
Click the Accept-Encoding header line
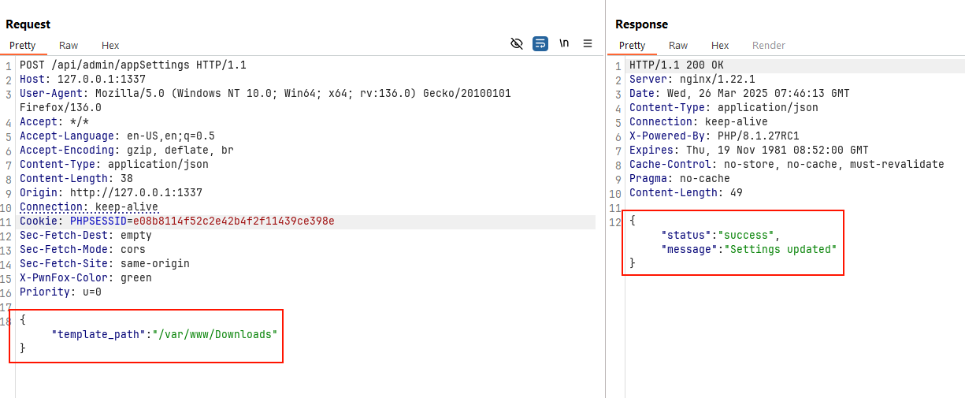tap(127, 151)
